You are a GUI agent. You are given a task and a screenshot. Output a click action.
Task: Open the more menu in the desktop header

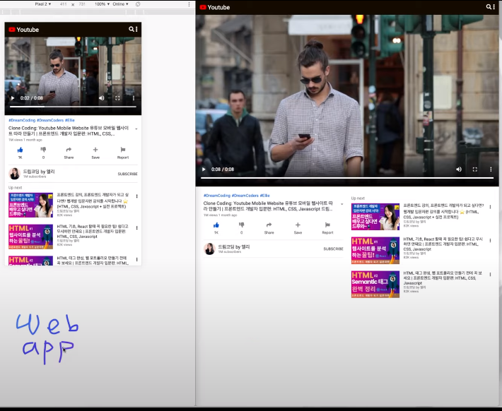coord(494,7)
